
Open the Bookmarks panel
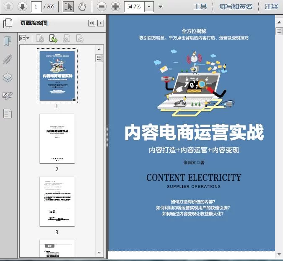(x=8, y=42)
